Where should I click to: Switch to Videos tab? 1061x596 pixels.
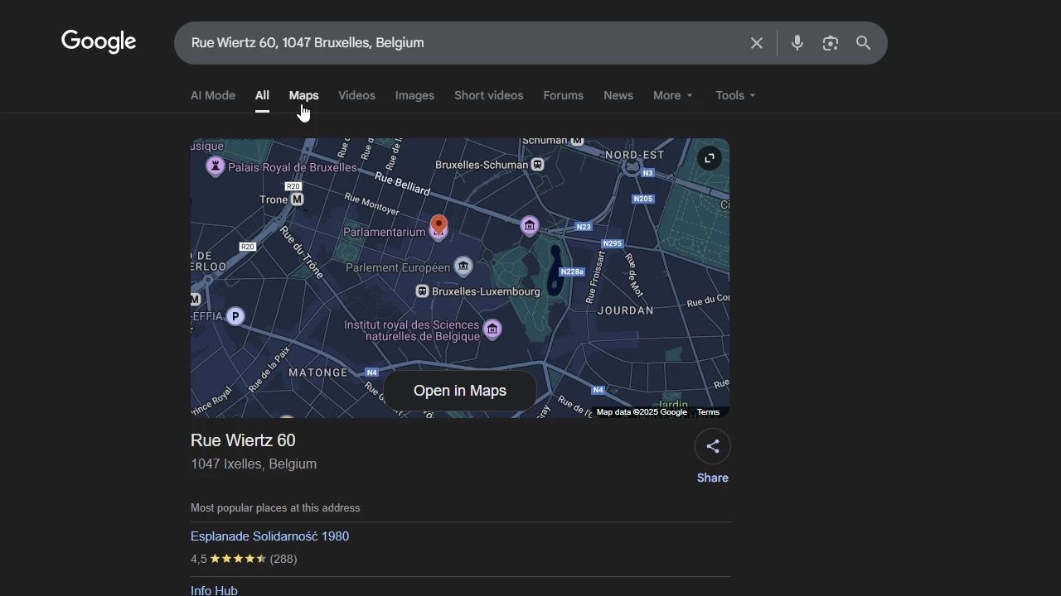point(356,95)
